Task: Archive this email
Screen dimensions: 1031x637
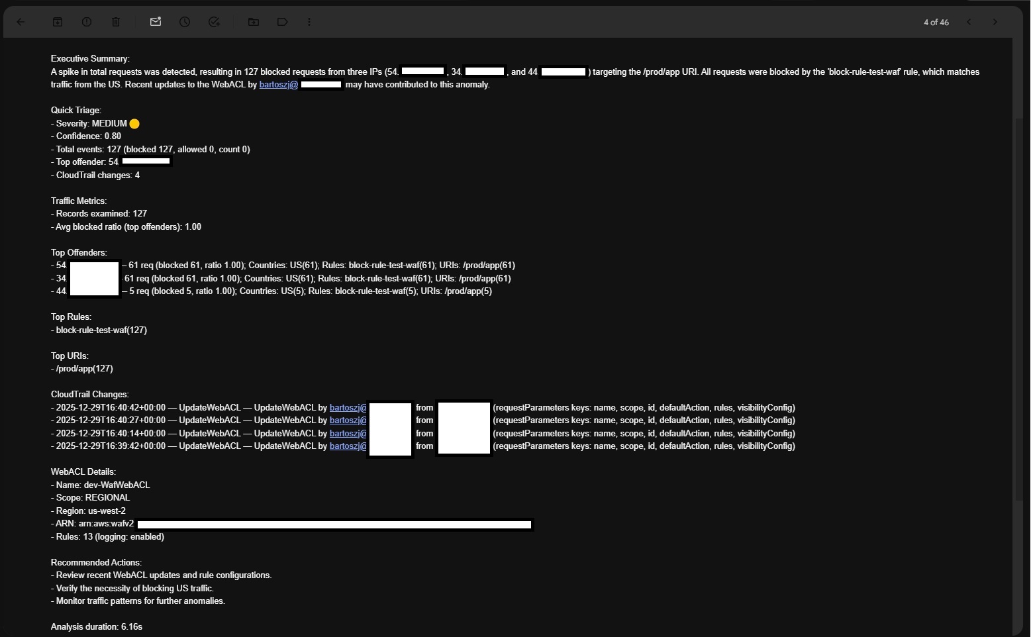Action: [x=58, y=22]
